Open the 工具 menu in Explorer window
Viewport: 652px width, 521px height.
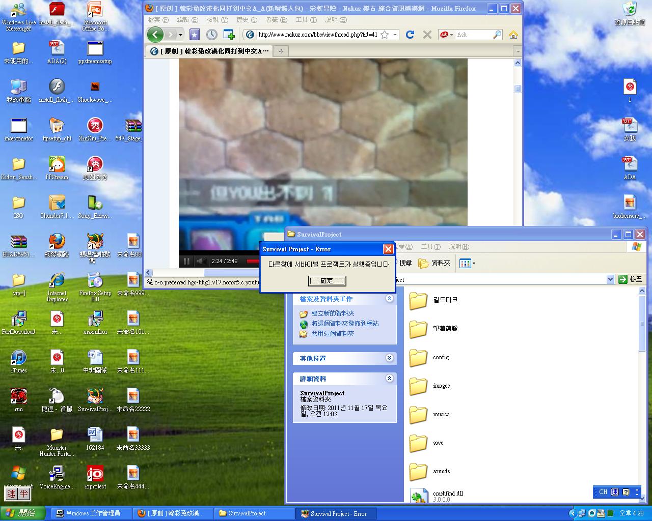pyautogui.click(x=430, y=247)
